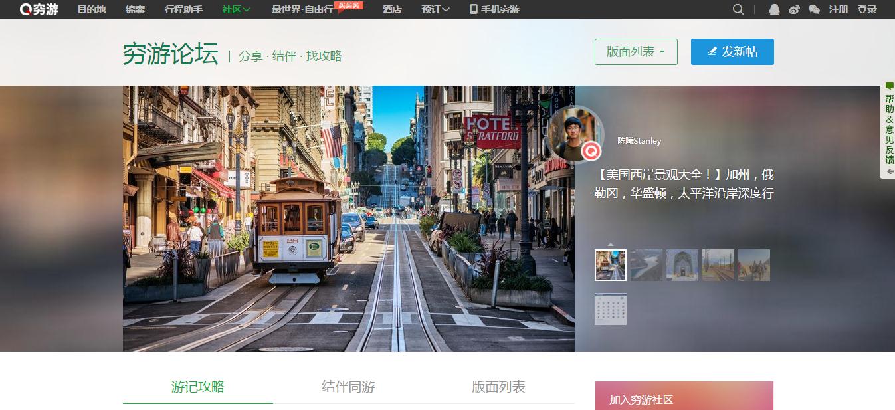Click the search magnifier icon
Screen dimensions: 895x410
pyautogui.click(x=738, y=9)
